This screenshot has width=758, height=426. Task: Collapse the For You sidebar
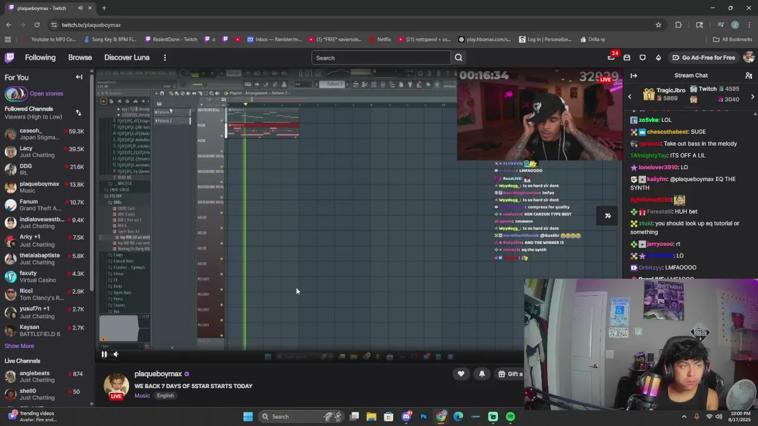(x=79, y=77)
